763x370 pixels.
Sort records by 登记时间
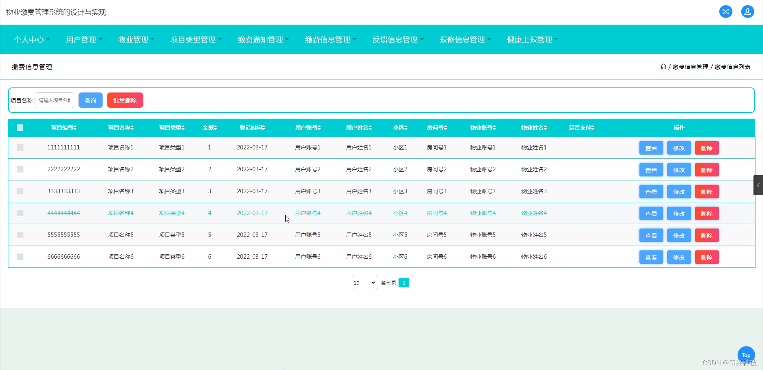pos(252,128)
